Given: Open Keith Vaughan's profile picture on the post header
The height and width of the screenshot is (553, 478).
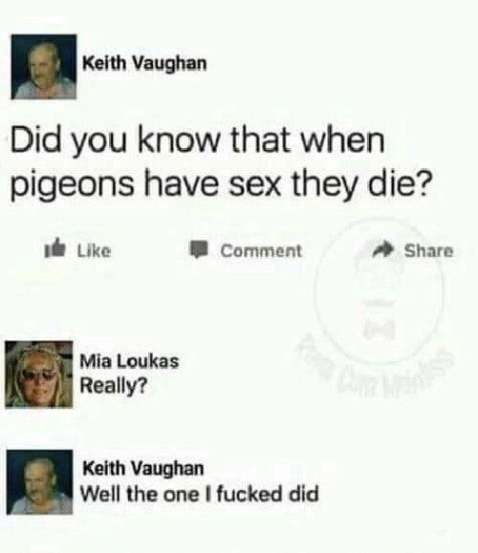Looking at the screenshot, I should [x=44, y=67].
